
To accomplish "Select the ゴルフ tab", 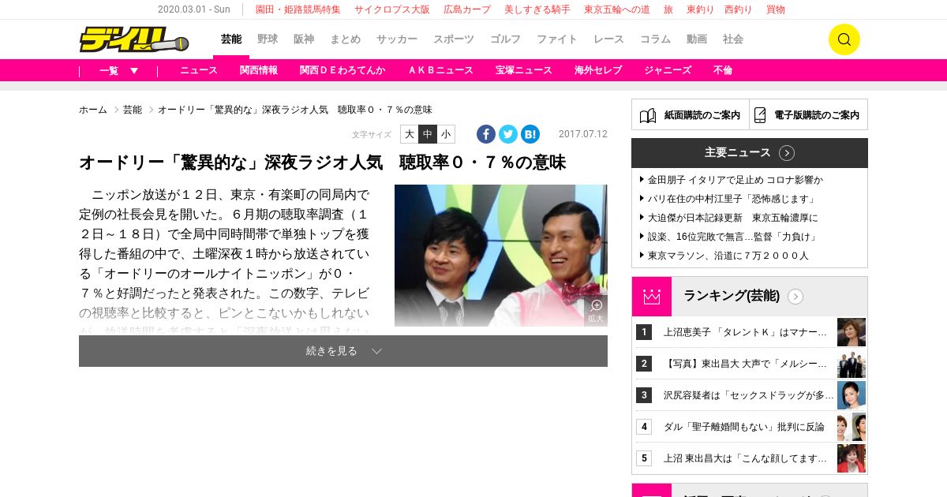I will coord(505,39).
